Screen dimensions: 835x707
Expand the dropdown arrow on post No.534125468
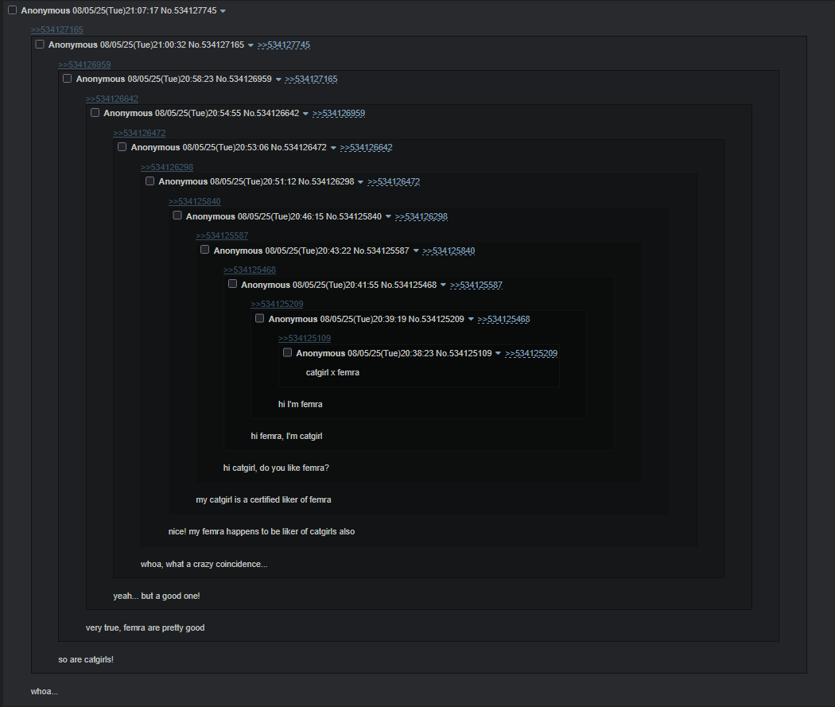click(442, 285)
